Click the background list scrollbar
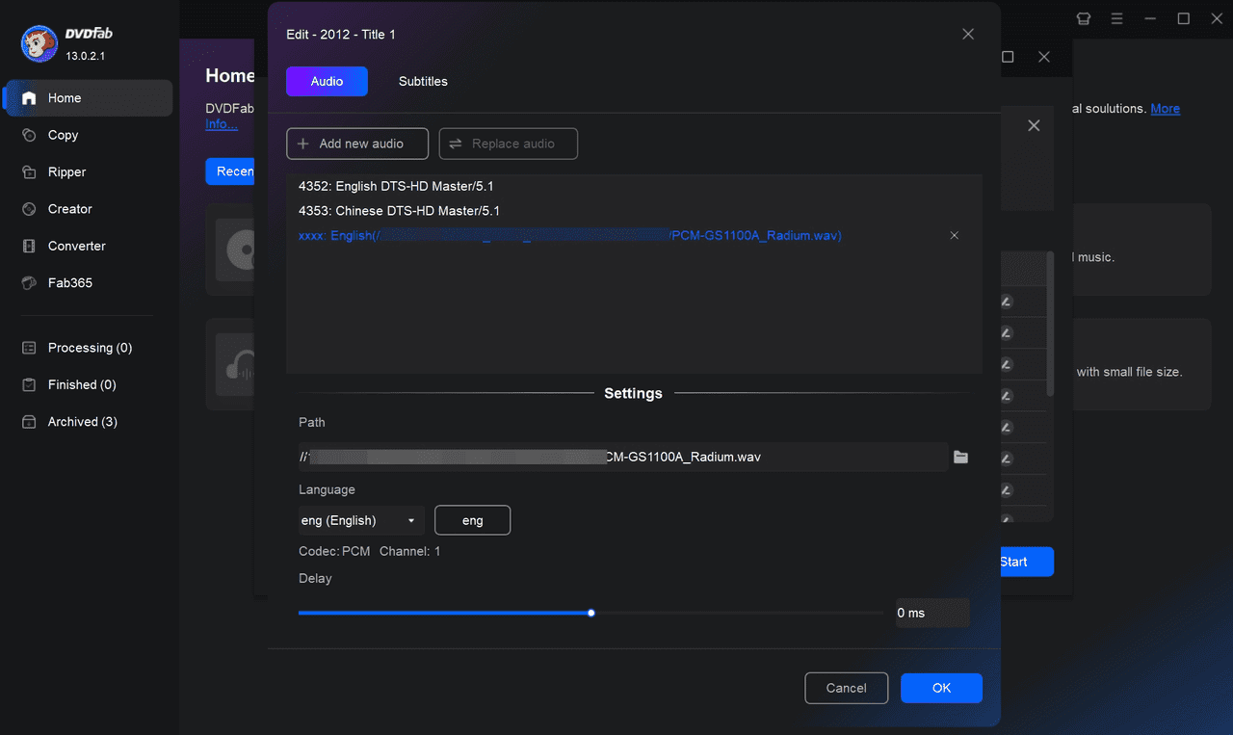 tap(1050, 323)
